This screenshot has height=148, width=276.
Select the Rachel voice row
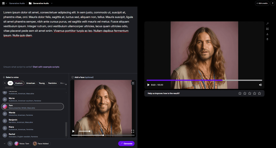point(33,135)
